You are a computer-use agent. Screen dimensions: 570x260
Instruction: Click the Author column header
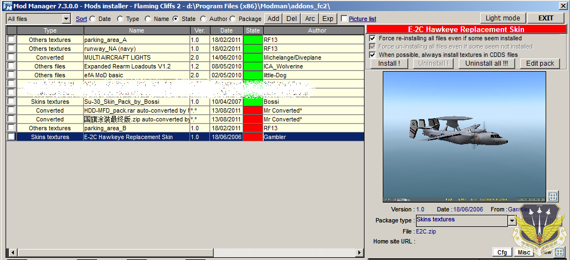(314, 30)
